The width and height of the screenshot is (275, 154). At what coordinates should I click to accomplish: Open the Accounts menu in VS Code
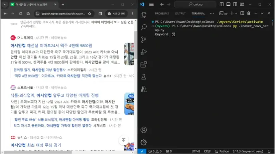tap(144, 130)
